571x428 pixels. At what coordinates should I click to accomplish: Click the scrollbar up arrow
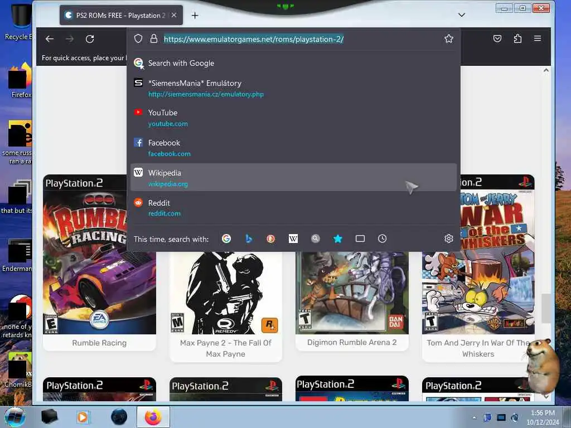pyautogui.click(x=546, y=70)
